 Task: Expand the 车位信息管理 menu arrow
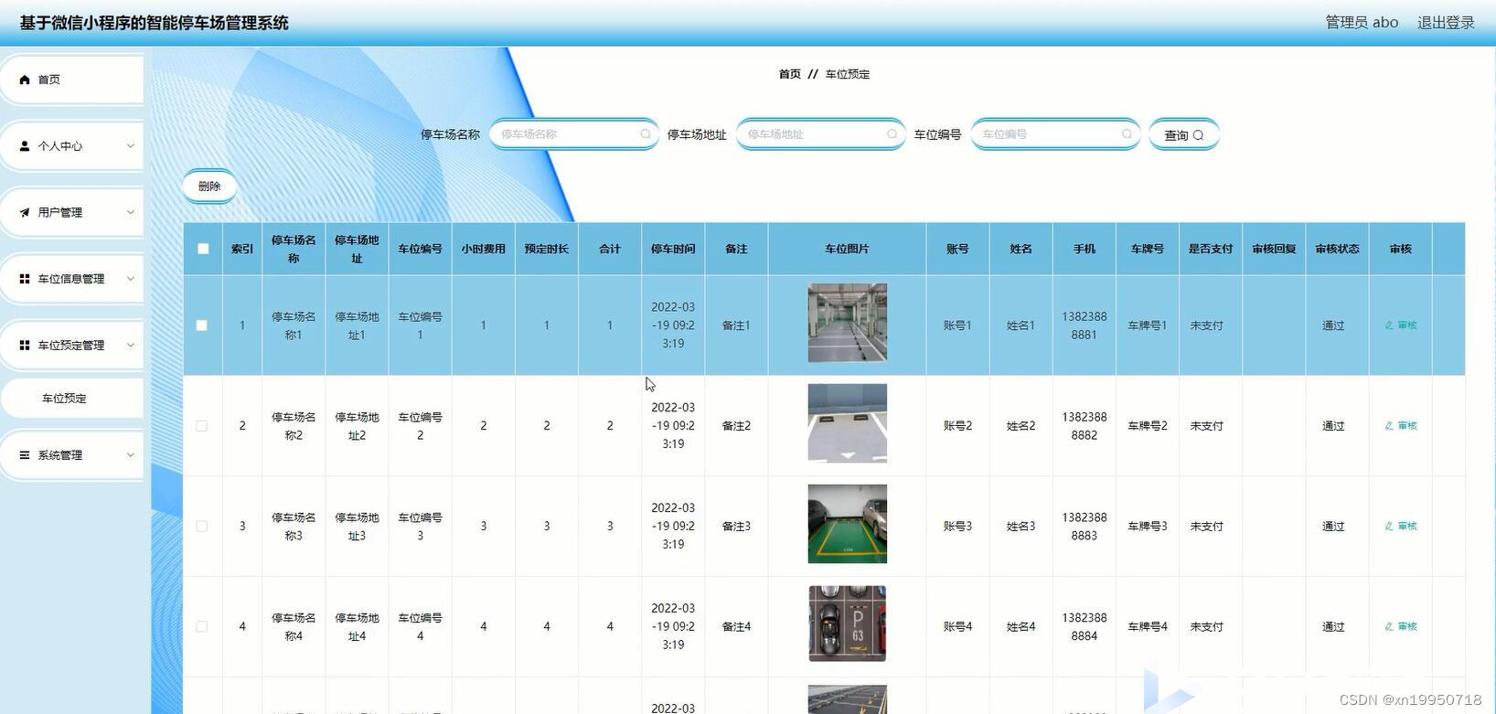130,279
